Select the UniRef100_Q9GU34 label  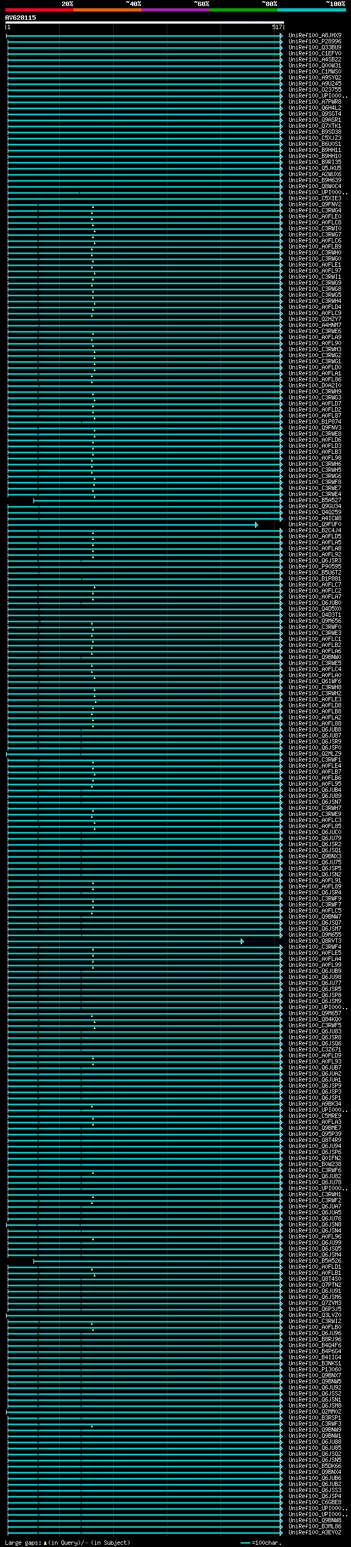coord(315,507)
